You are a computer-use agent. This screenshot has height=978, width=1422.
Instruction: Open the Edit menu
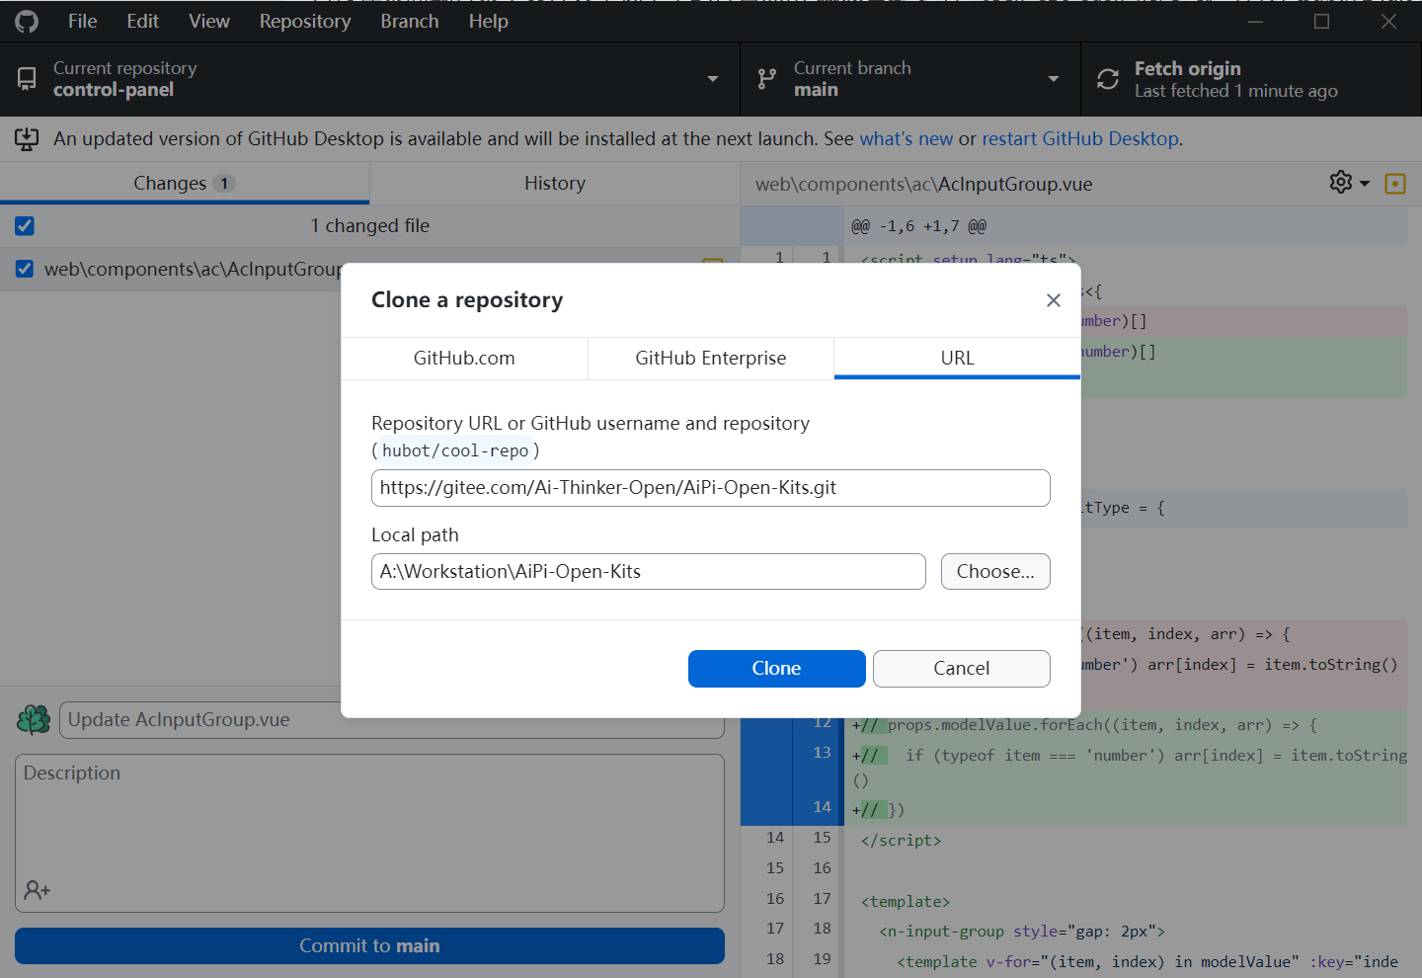click(x=142, y=21)
